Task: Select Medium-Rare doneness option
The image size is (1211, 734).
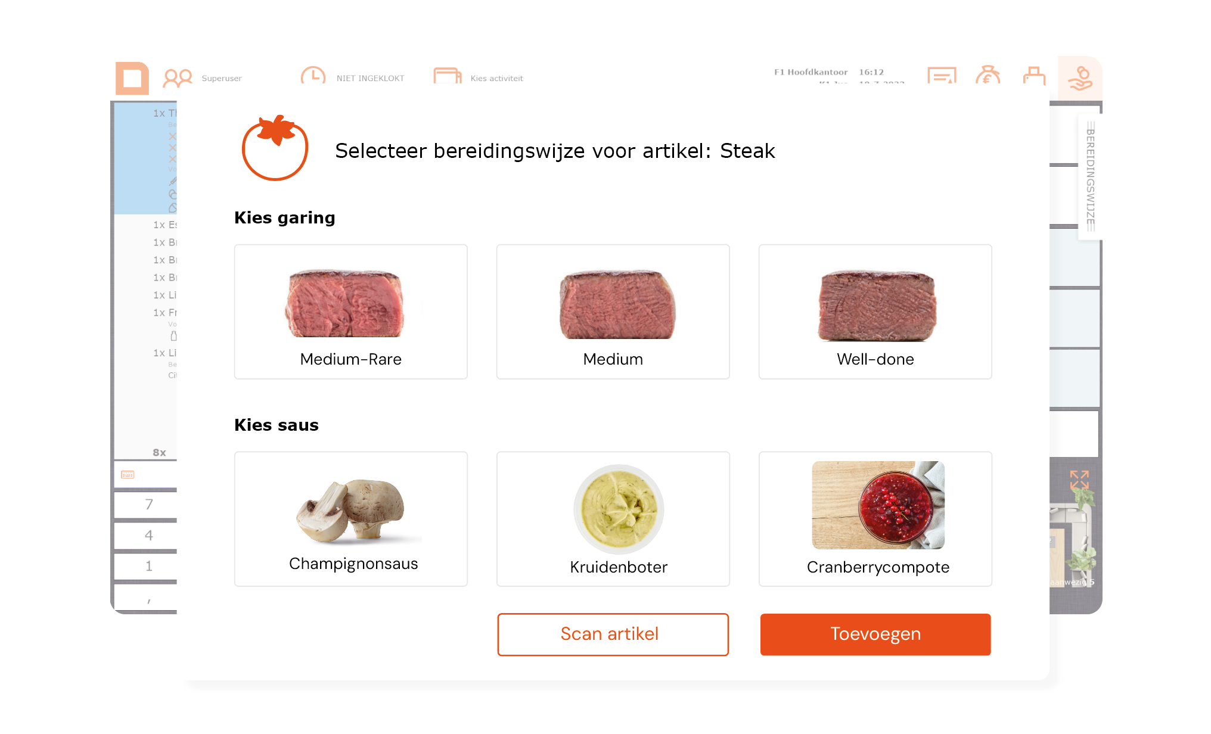Action: point(350,312)
